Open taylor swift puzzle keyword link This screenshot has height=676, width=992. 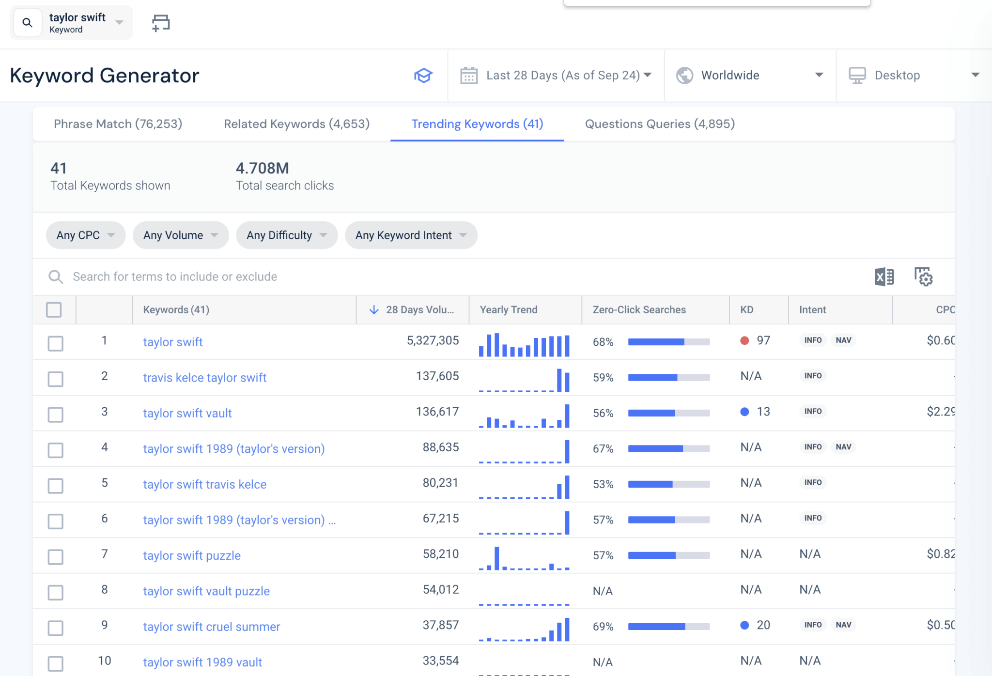[x=192, y=556]
